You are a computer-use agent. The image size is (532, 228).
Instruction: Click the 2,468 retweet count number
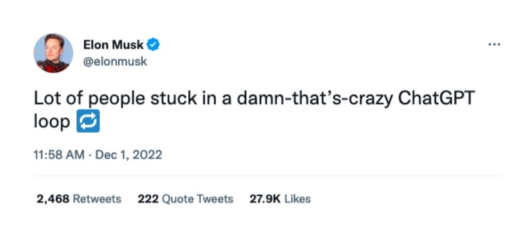click(x=53, y=199)
